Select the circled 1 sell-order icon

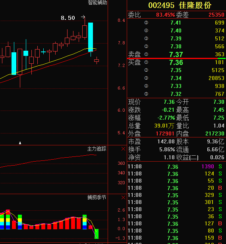click(x=146, y=54)
